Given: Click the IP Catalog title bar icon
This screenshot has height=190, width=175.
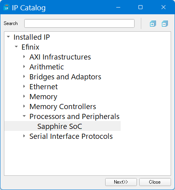Looking at the screenshot, I should coord(6,8).
